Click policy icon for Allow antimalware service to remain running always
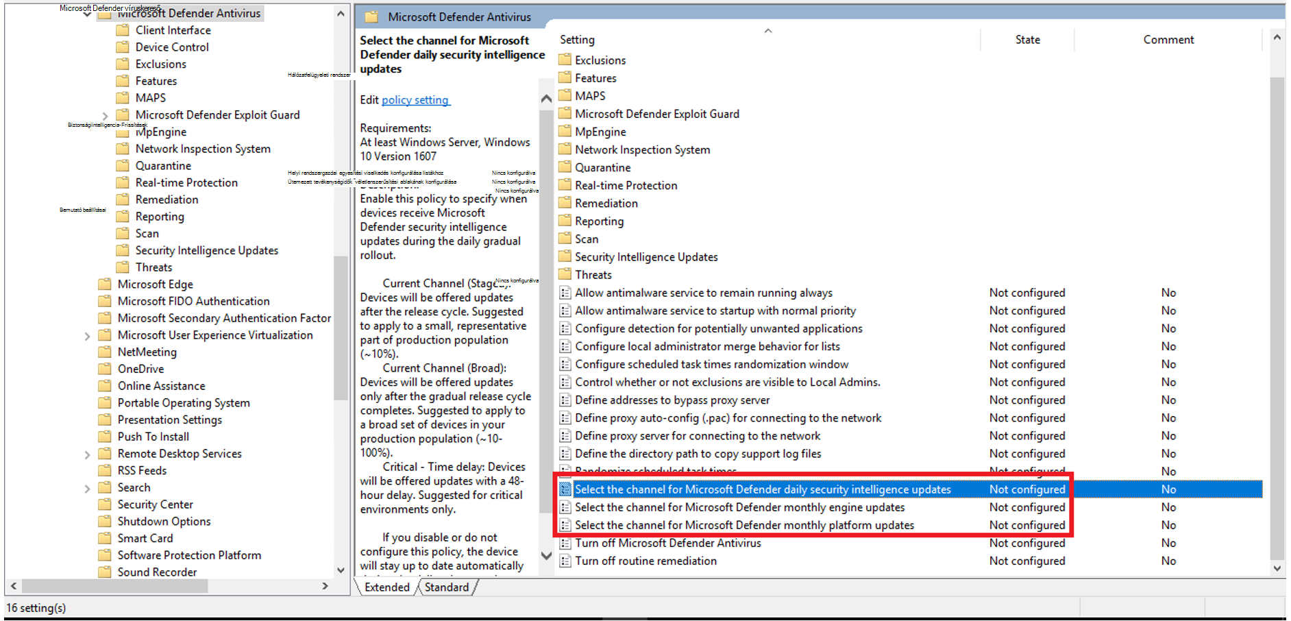Image resolution: width=1291 pixels, height=621 pixels. click(x=565, y=293)
